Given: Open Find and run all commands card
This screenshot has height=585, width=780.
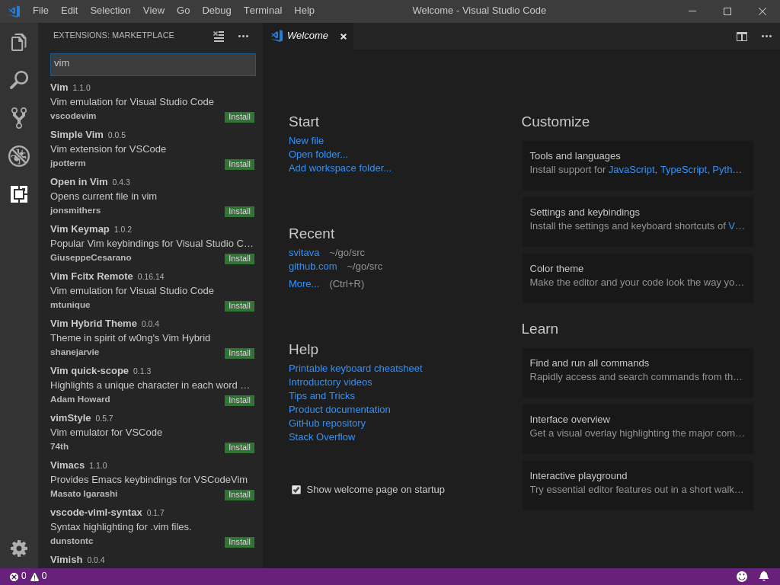Looking at the screenshot, I should point(638,372).
